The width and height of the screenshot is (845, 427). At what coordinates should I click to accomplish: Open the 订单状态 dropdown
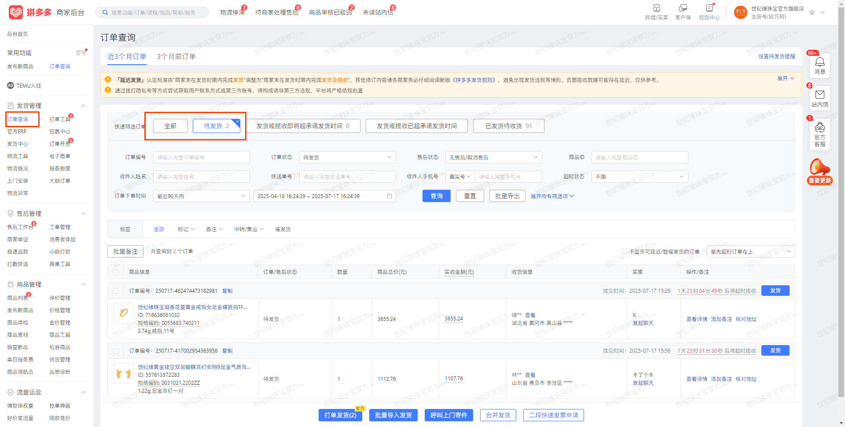347,158
